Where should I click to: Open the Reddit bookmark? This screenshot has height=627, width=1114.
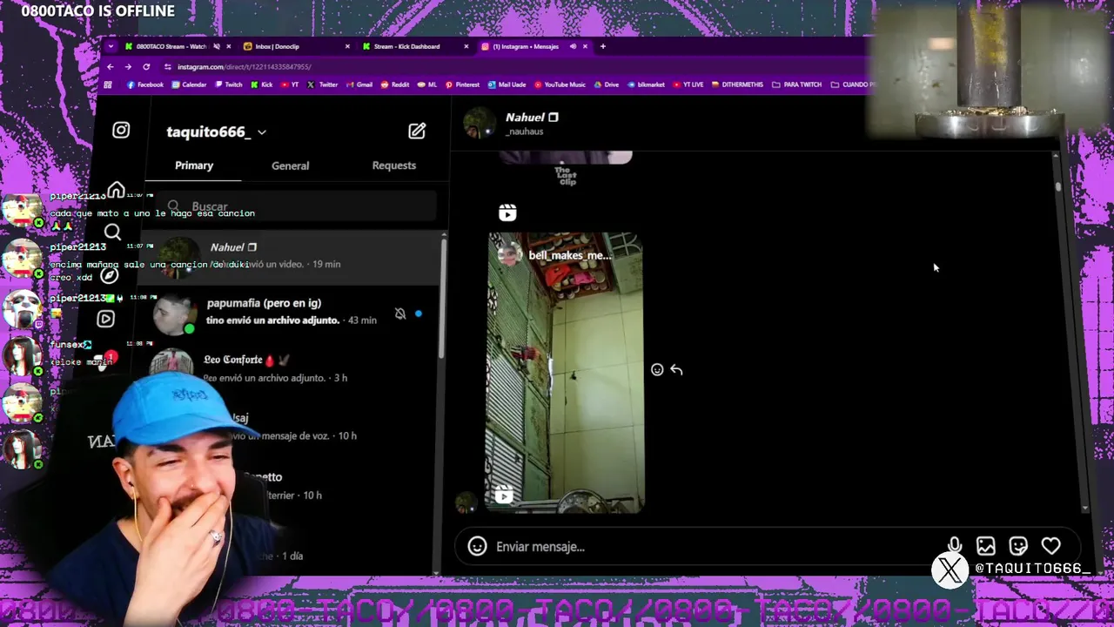click(395, 84)
